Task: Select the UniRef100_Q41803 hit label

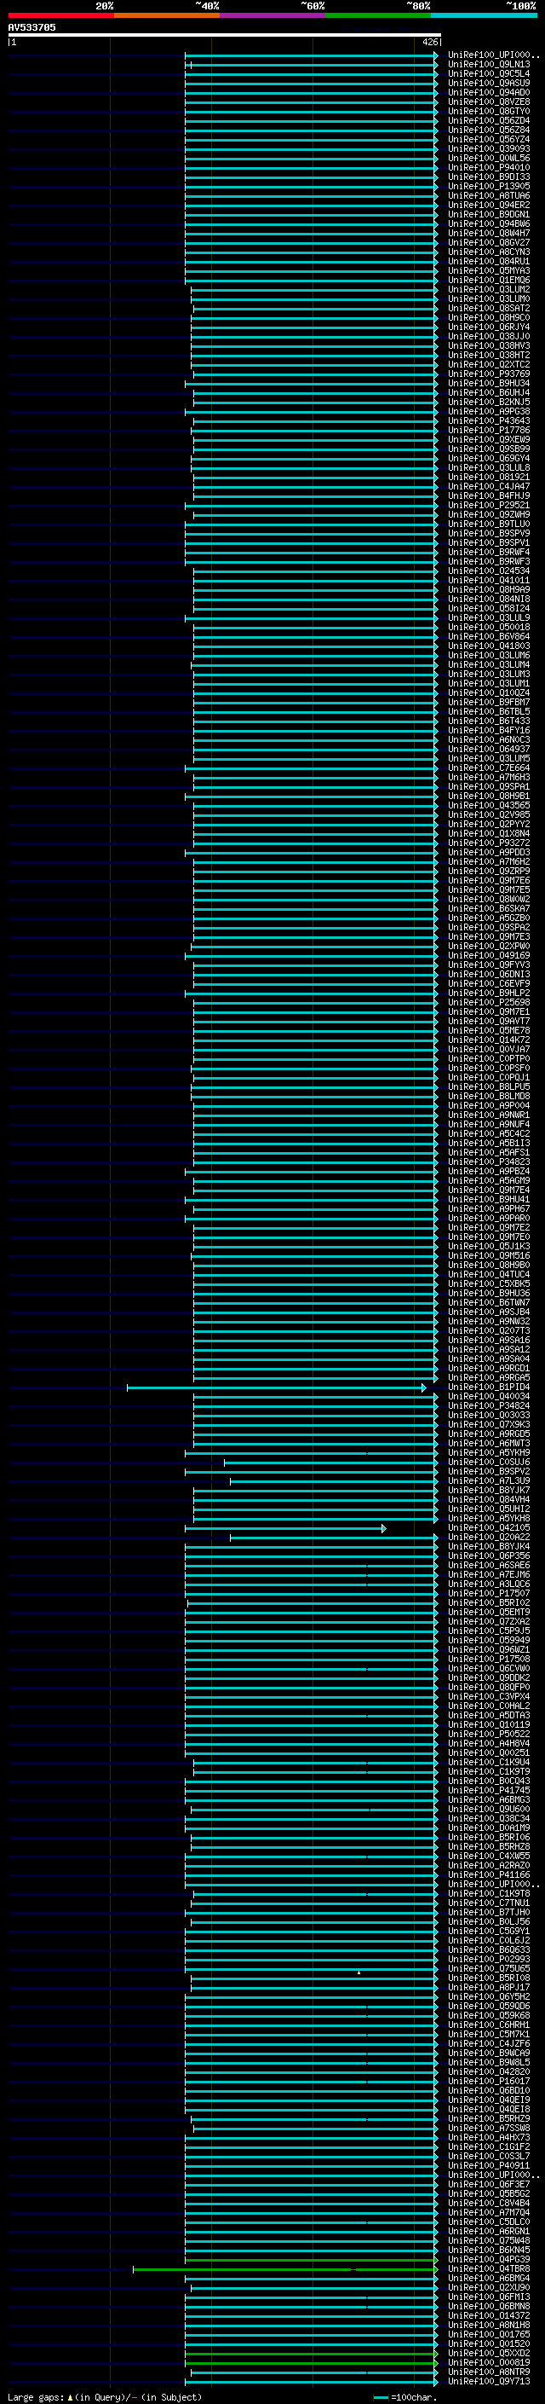Action: coord(488,646)
